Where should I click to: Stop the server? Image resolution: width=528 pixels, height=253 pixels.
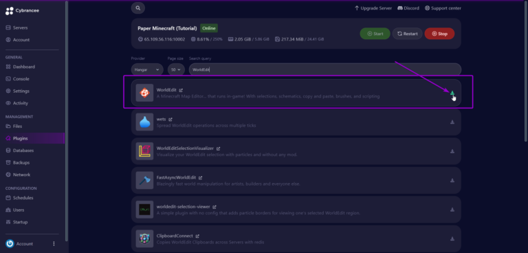pos(439,34)
